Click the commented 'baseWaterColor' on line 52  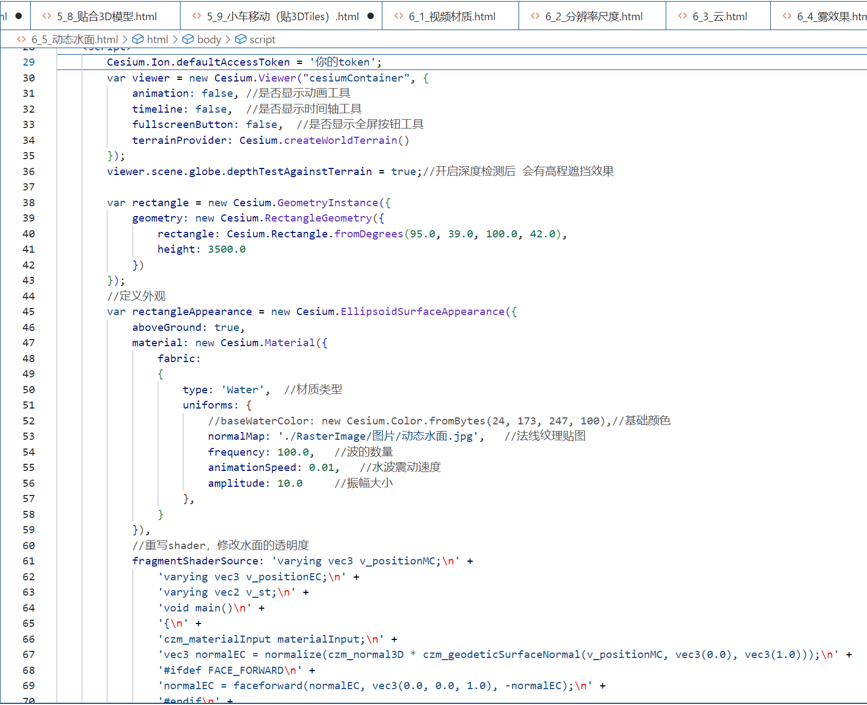pos(265,421)
